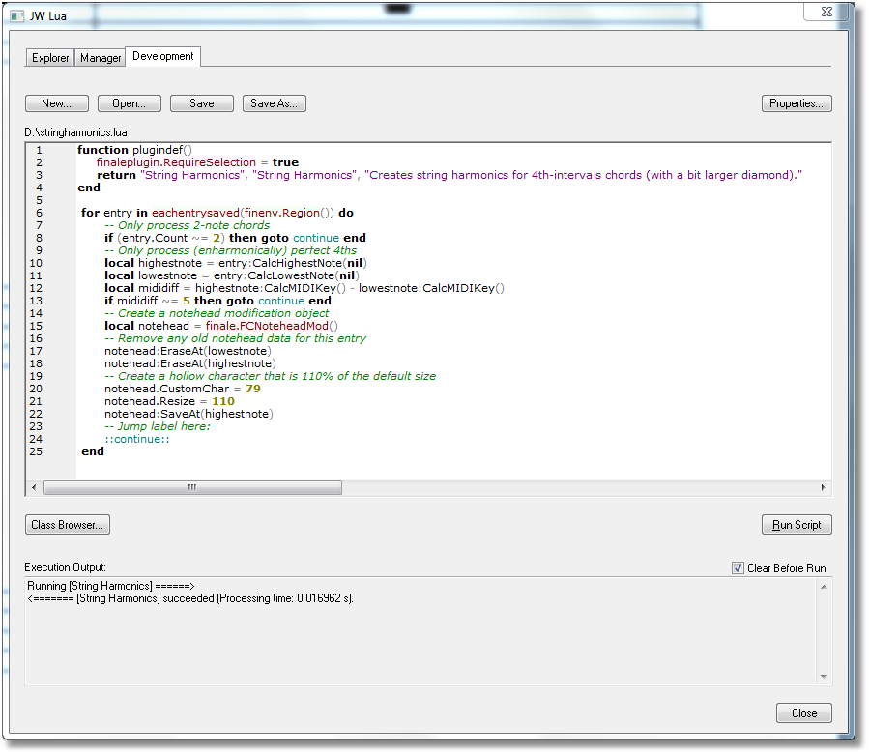Open a script with the Open... button
This screenshot has width=869, height=754.
point(129,103)
